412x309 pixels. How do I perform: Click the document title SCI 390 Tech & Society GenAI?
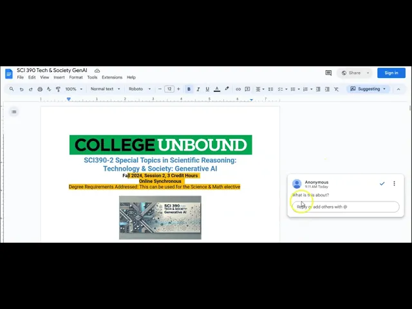(51, 70)
